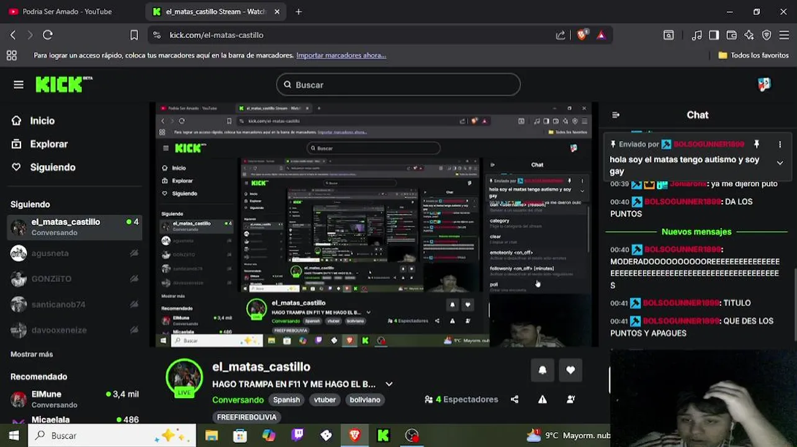
Task: Click the Spanish language tag
Action: tap(287, 400)
